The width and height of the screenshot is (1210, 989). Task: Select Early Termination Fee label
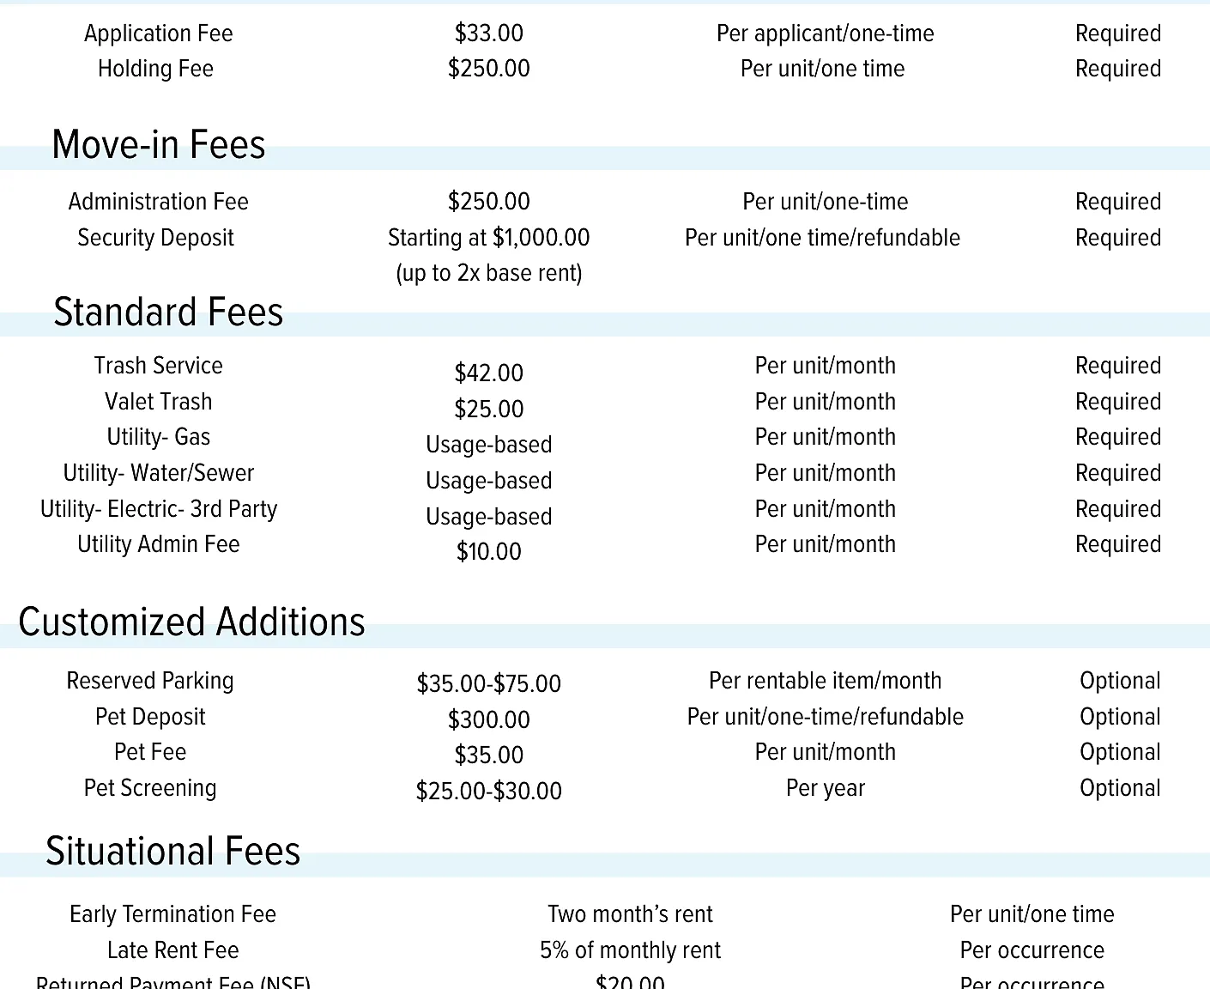[x=173, y=914]
